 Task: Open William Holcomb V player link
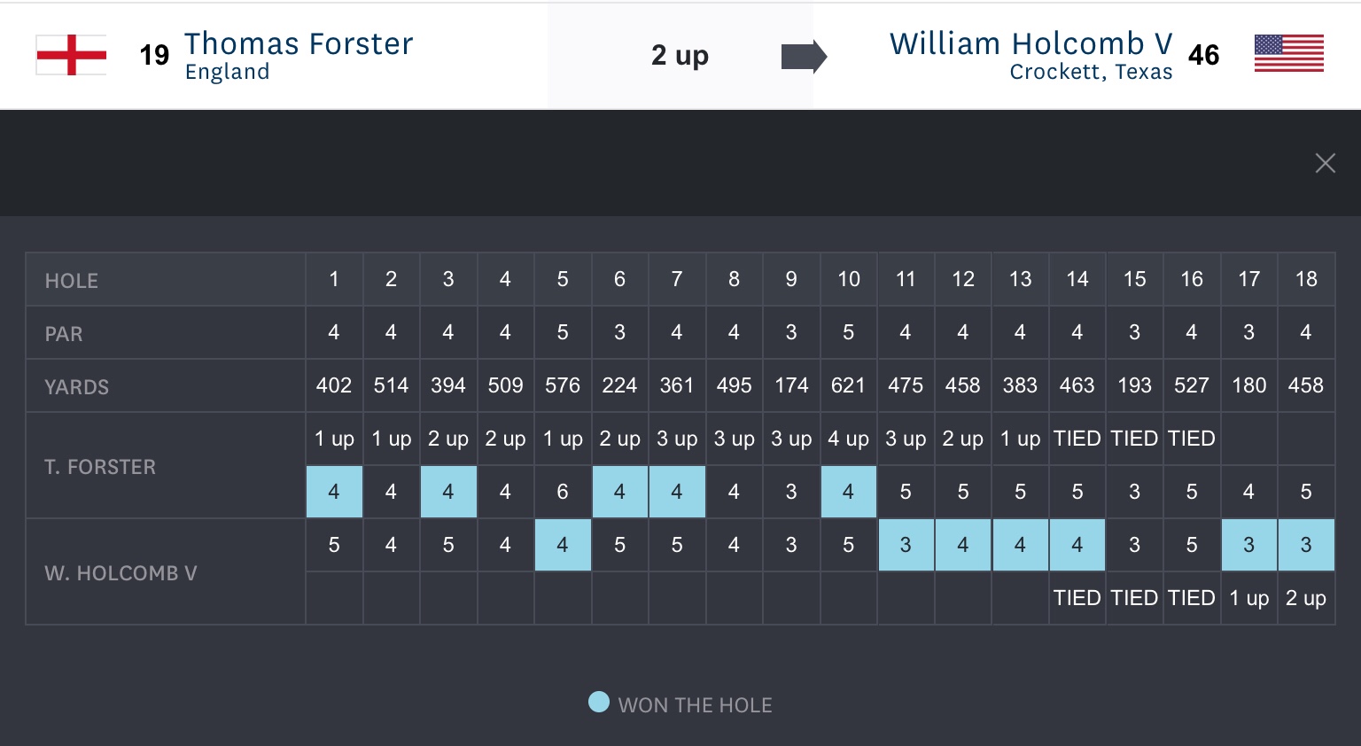[x=1030, y=44]
